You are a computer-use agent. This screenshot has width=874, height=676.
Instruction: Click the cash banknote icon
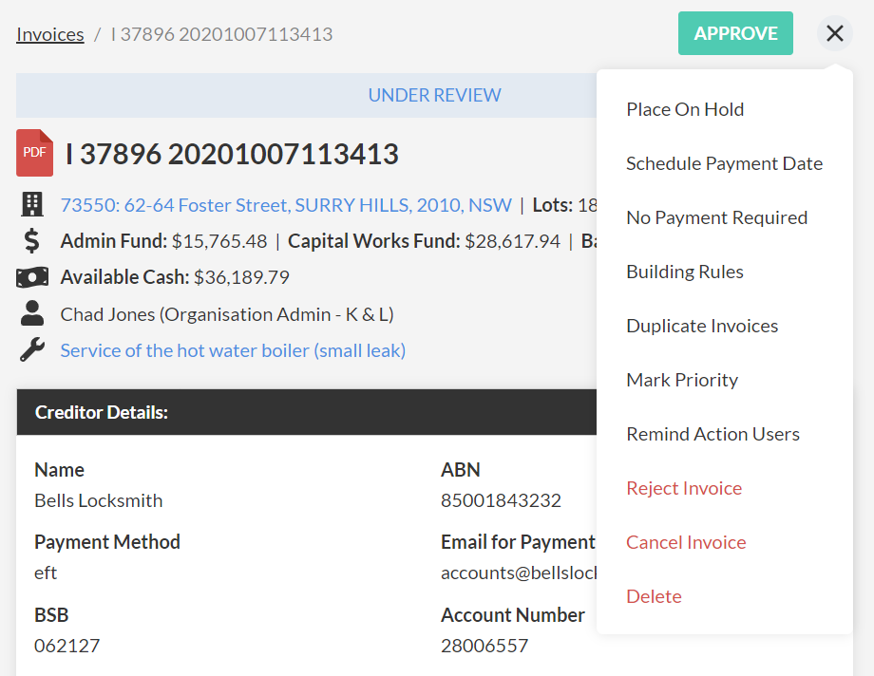pyautogui.click(x=32, y=277)
